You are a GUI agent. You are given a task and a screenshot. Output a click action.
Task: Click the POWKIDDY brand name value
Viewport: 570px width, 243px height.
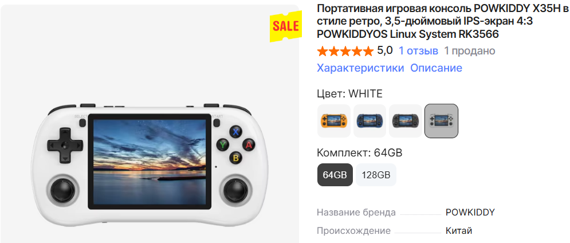(x=470, y=213)
